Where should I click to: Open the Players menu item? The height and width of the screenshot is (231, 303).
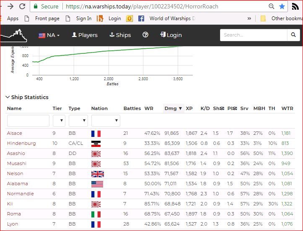click(x=85, y=35)
